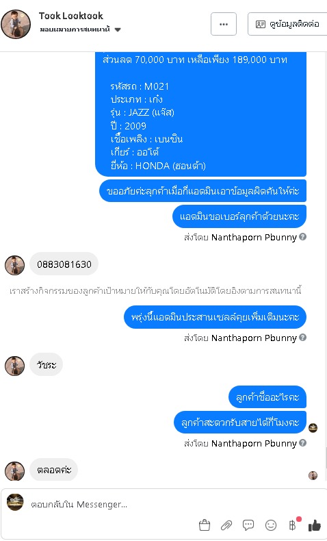The image size is (327, 541).
Task: Open saved replies speech bubble icon
Action: tap(248, 525)
